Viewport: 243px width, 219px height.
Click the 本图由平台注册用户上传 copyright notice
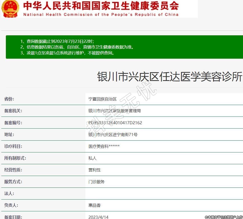(224, 217)
